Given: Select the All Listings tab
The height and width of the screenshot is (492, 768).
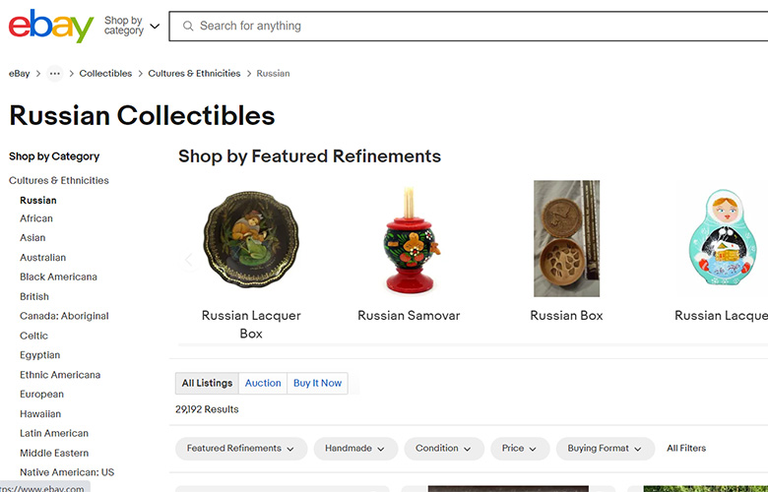Looking at the screenshot, I should coord(207,383).
